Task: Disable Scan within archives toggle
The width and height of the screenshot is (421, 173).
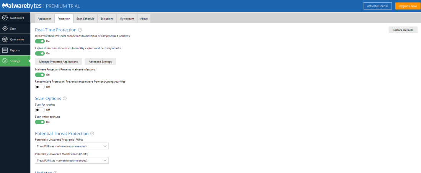Action: tap(40, 122)
